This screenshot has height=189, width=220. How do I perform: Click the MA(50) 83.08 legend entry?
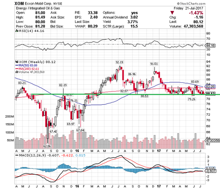tap(26, 65)
